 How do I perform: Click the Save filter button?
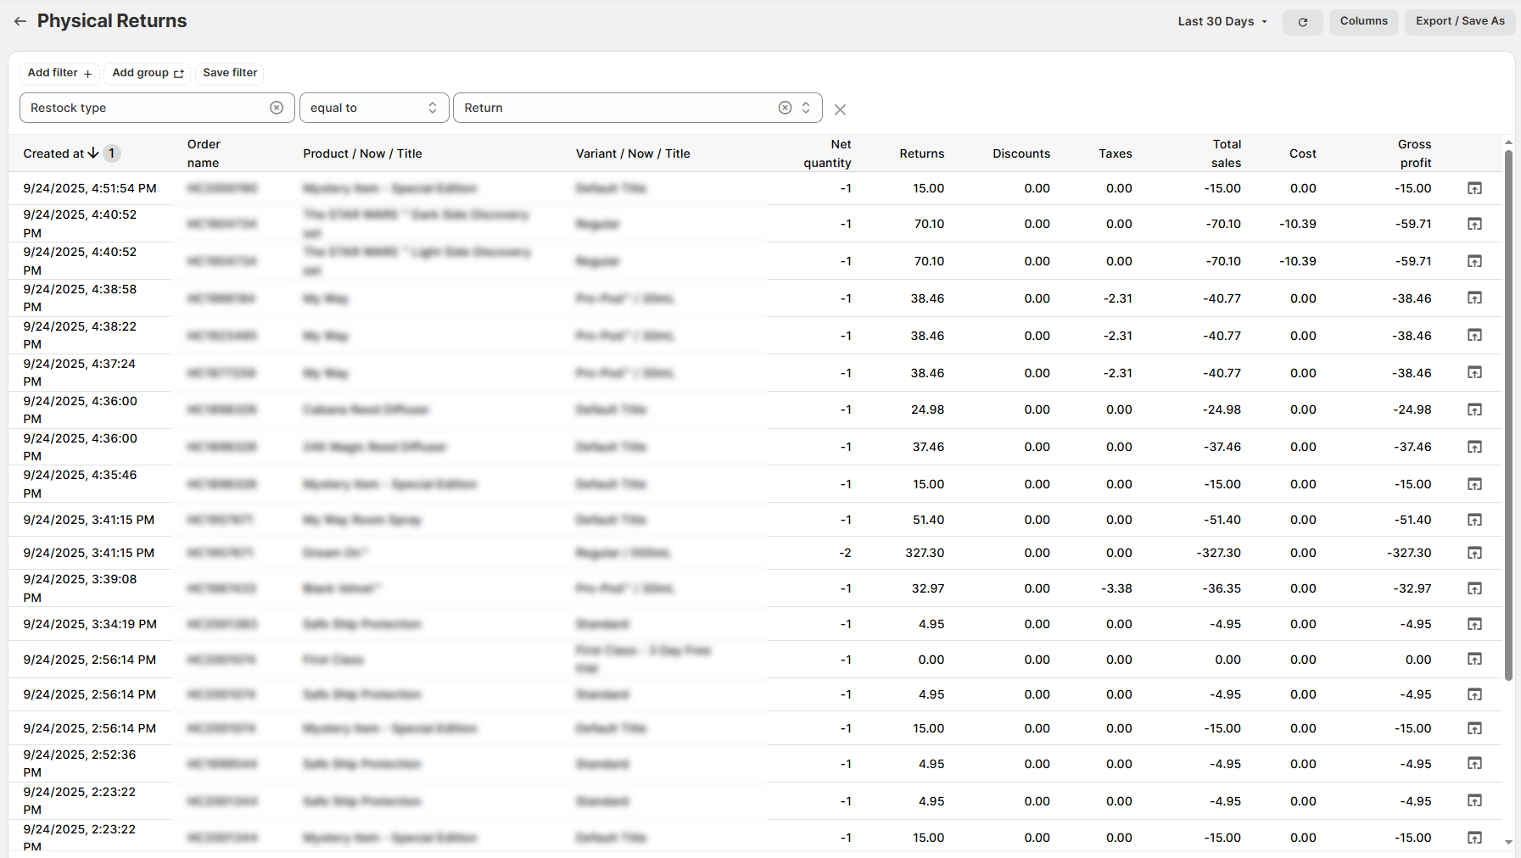(230, 73)
